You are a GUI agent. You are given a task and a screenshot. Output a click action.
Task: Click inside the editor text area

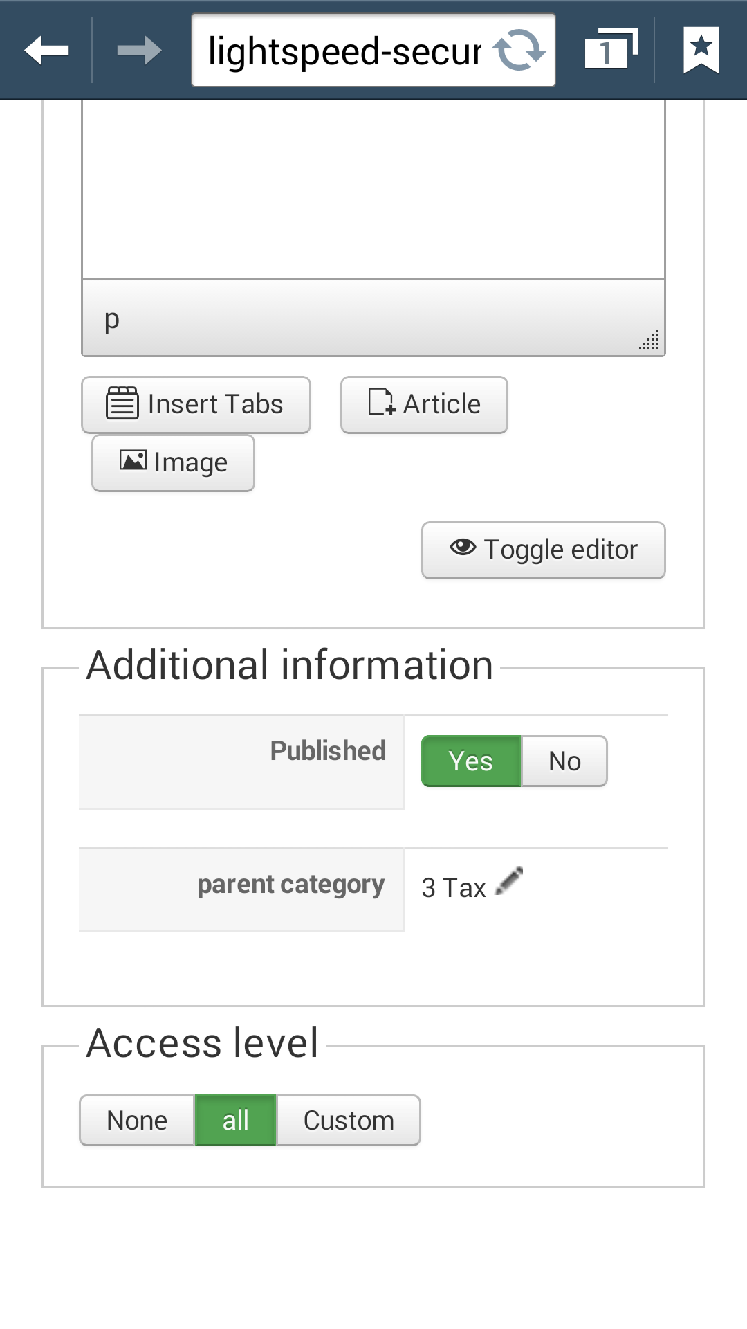pos(373,187)
